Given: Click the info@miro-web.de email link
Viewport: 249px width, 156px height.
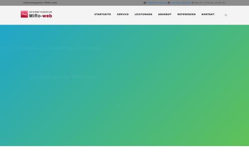Looking at the screenshot, I should (157, 3).
